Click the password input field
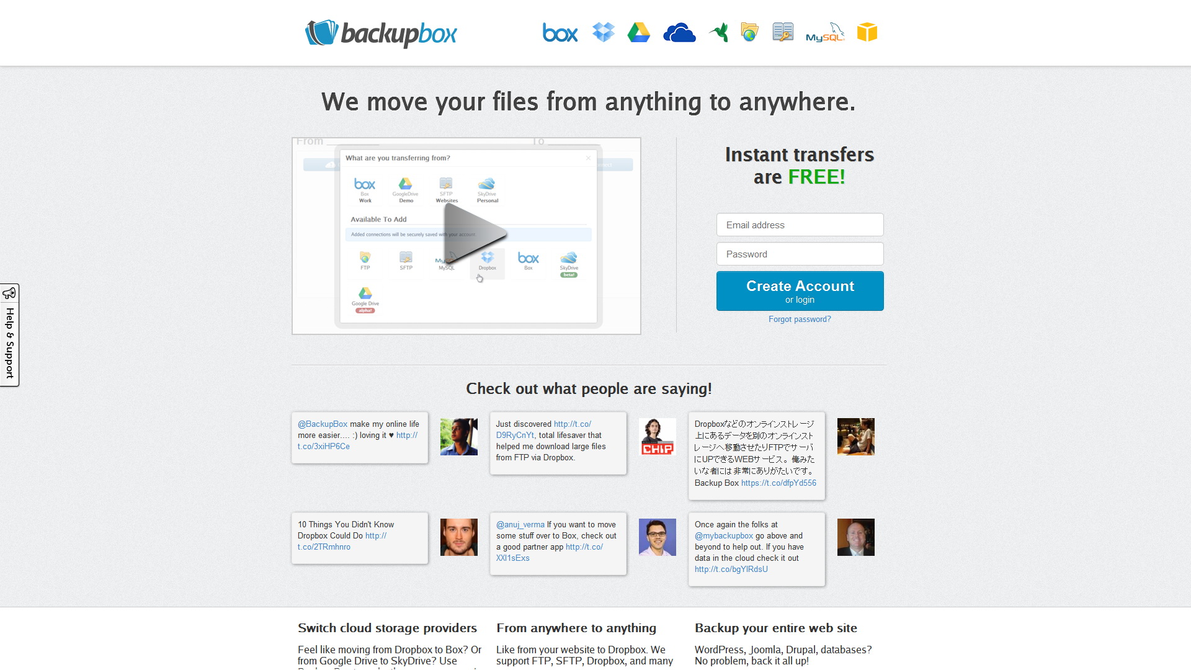Screen dimensions: 1191x670 coord(799,254)
